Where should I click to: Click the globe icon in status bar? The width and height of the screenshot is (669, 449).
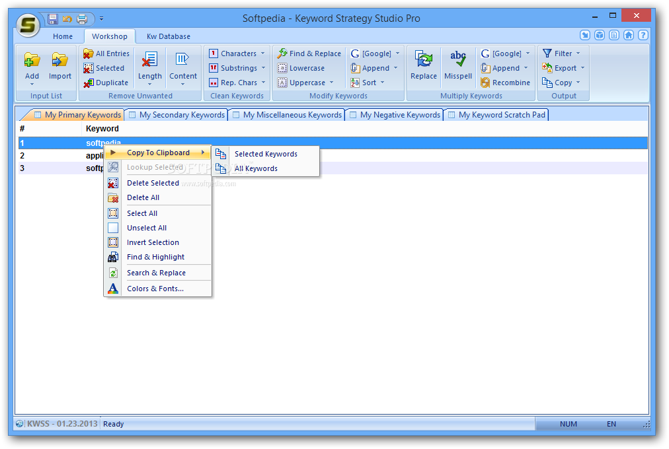[x=20, y=424]
